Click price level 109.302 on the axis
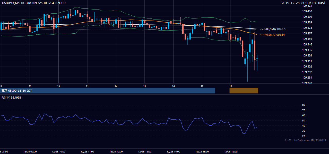The width and height of the screenshot is (329, 154). pyautogui.click(x=307, y=66)
